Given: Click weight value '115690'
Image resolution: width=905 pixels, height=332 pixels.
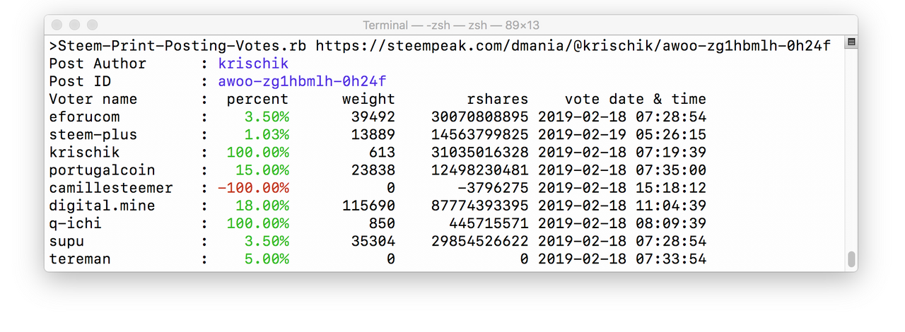Looking at the screenshot, I should point(368,206).
